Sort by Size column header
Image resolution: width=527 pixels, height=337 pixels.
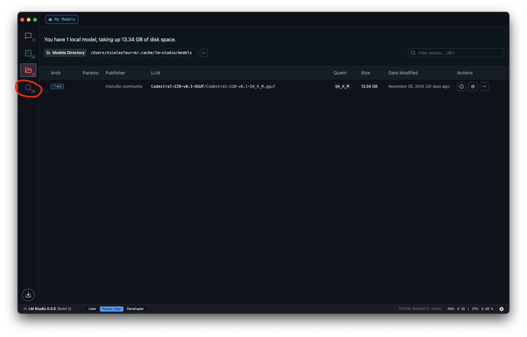(x=365, y=73)
